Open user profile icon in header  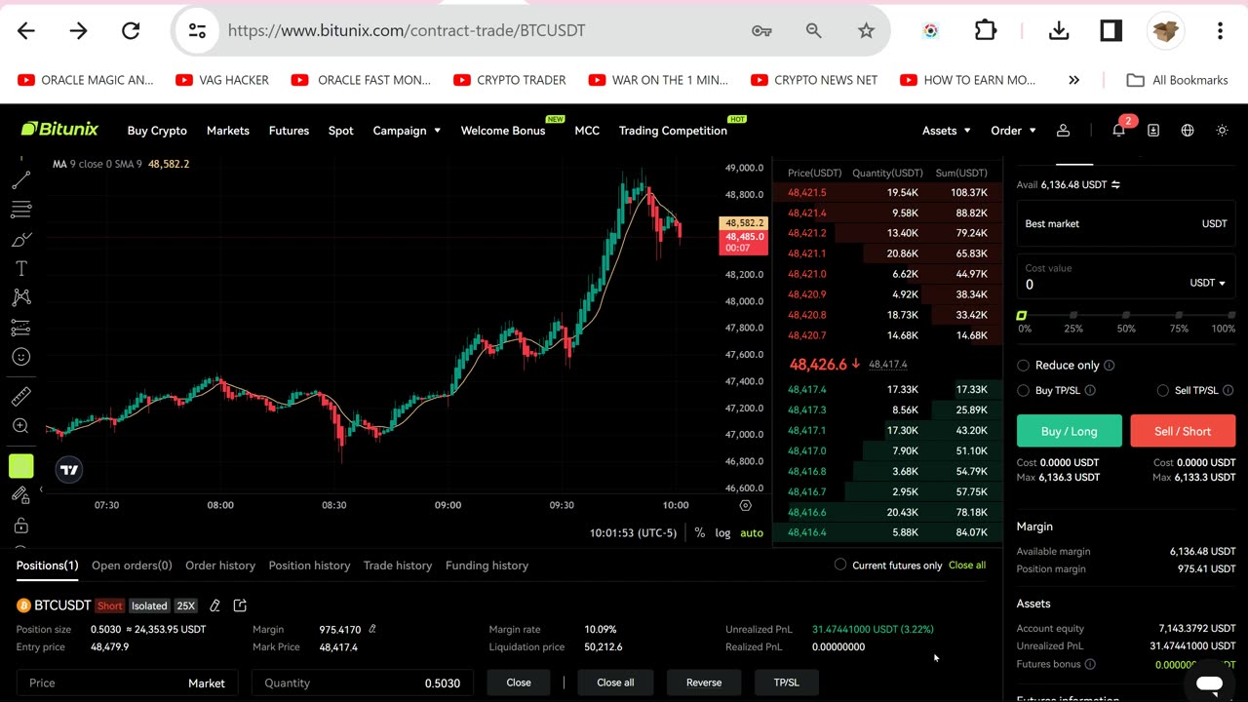[1063, 130]
